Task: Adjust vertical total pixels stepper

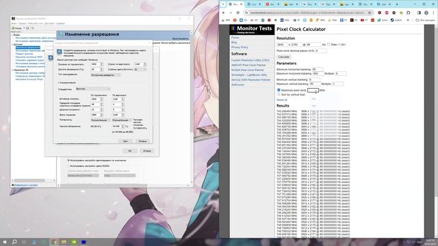Action: click(123, 115)
